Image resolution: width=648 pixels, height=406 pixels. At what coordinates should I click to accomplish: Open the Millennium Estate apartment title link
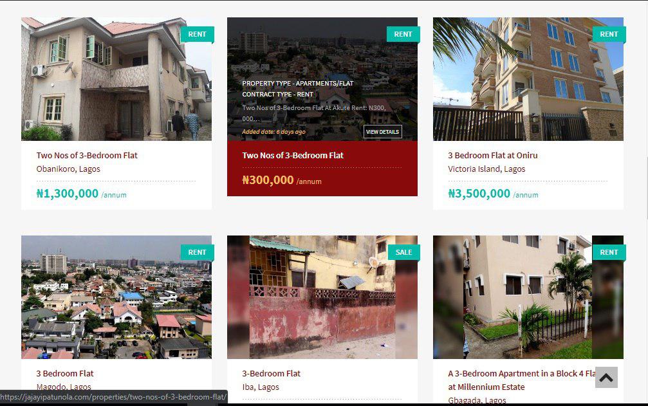pyautogui.click(x=521, y=380)
